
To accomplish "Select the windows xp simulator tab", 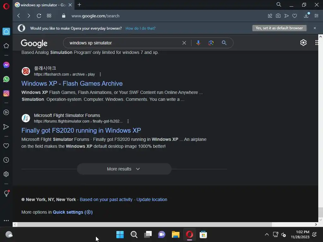I will (x=43, y=5).
